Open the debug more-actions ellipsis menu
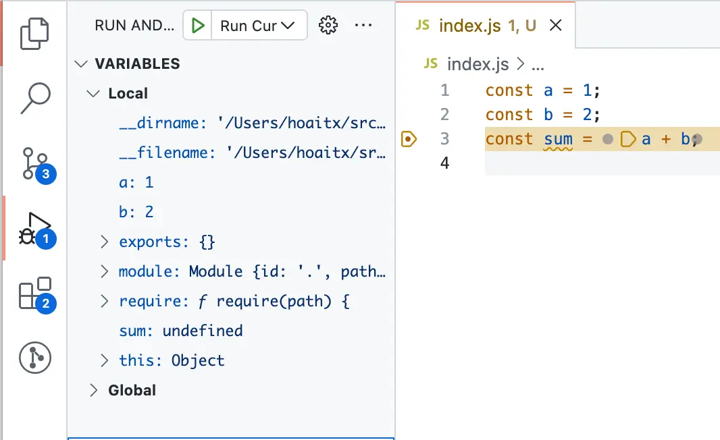Image resolution: width=720 pixels, height=440 pixels. (x=363, y=25)
